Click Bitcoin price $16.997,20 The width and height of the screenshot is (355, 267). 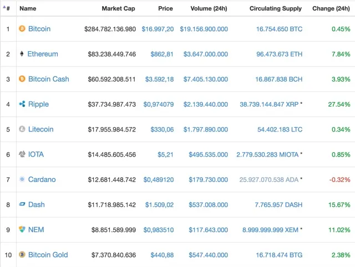click(158, 29)
